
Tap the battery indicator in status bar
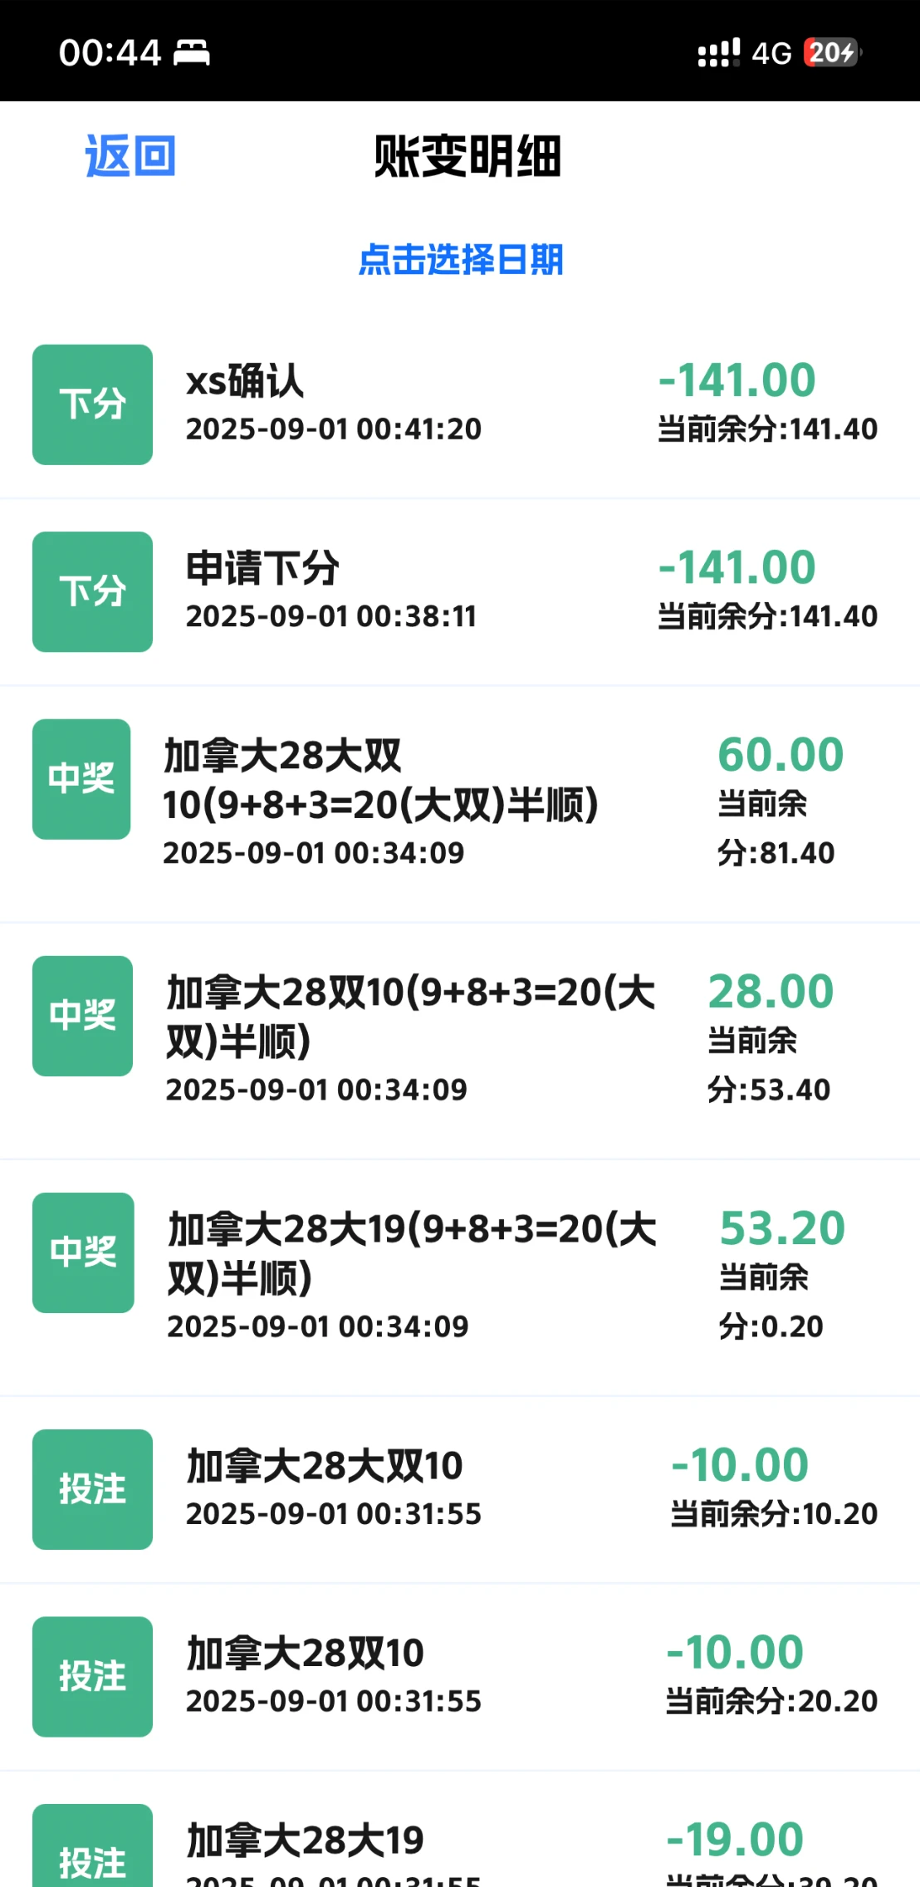[x=831, y=53]
